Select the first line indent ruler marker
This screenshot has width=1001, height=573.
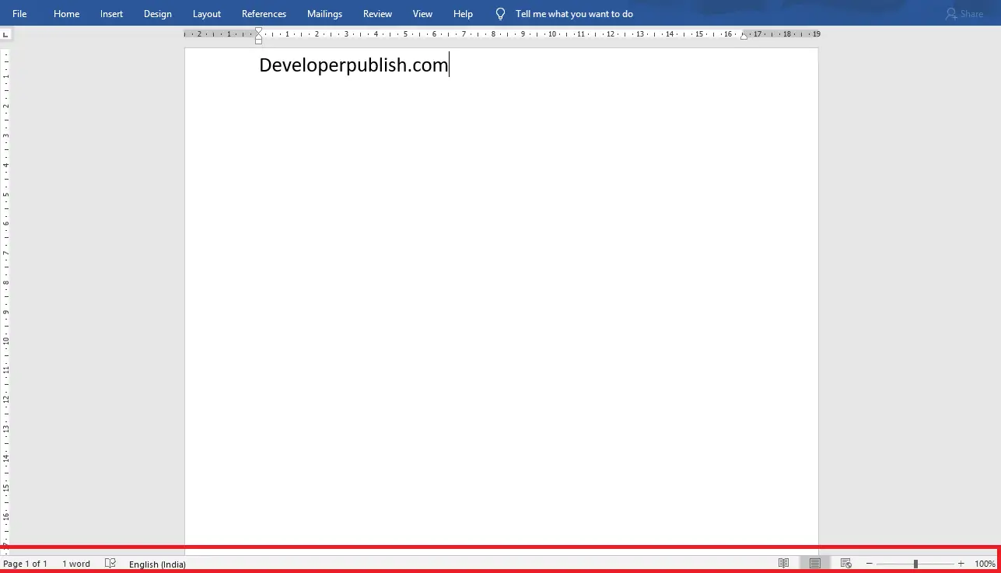coord(259,31)
